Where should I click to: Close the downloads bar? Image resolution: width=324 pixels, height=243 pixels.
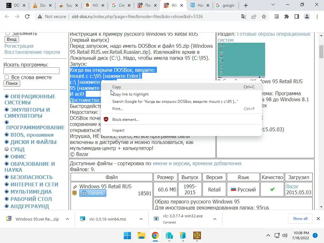[x=318, y=219]
